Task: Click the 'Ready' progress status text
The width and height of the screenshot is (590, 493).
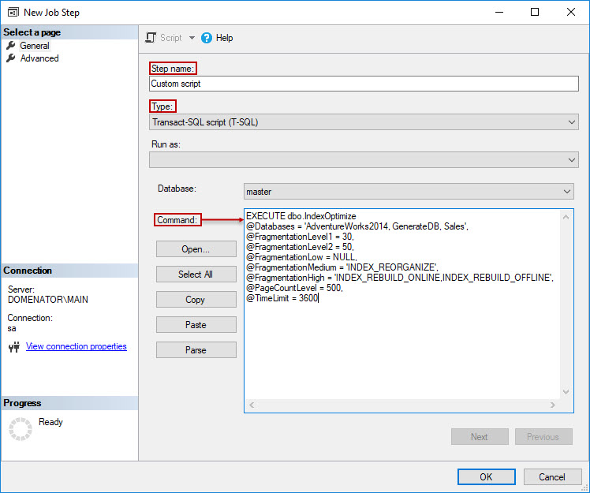Action: [50, 422]
